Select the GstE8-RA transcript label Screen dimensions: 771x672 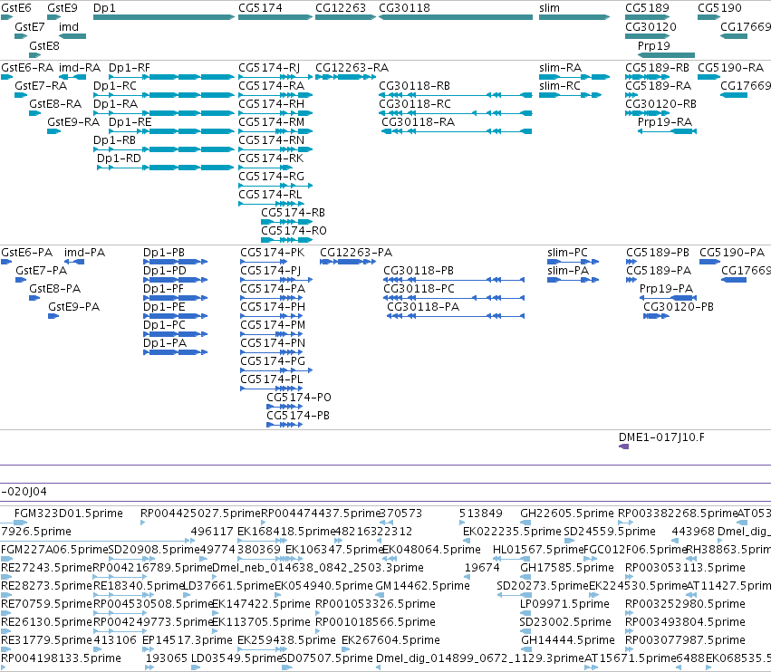click(x=55, y=104)
